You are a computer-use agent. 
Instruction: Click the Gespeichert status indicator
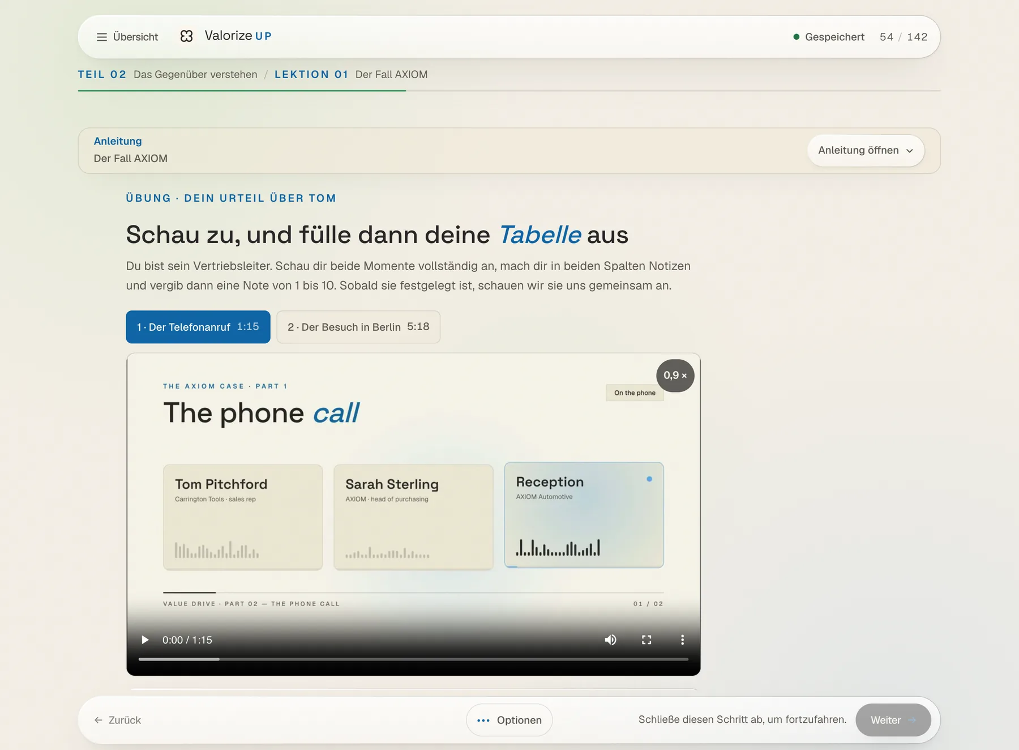829,37
